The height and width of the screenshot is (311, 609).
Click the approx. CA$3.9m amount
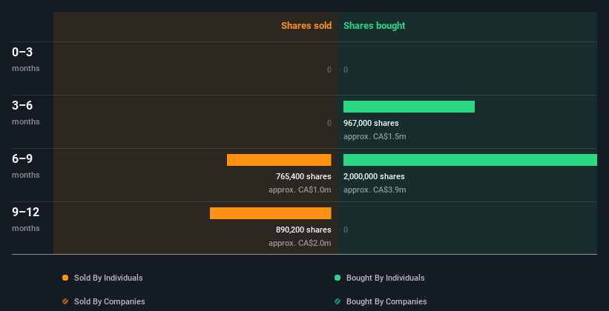tap(375, 190)
